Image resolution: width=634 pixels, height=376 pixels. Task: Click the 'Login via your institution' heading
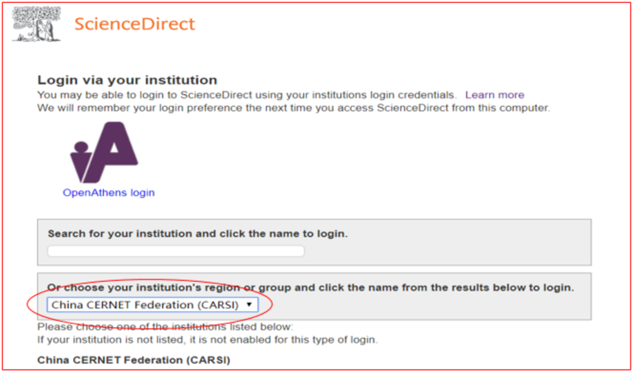(127, 79)
